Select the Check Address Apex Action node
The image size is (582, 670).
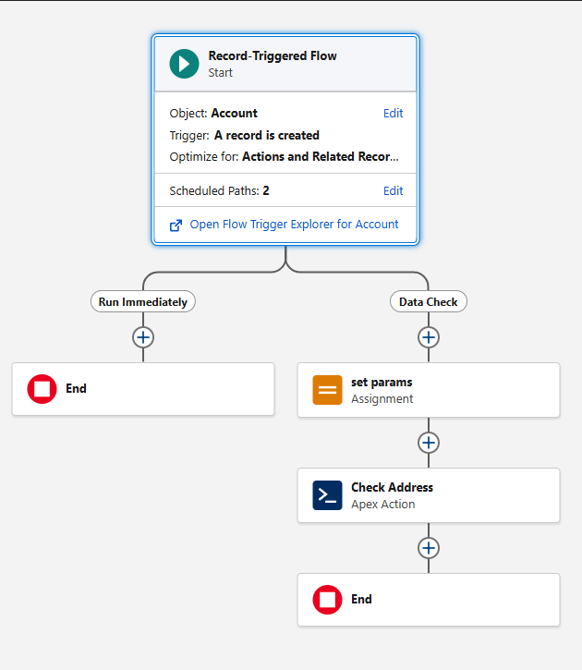pos(443,495)
